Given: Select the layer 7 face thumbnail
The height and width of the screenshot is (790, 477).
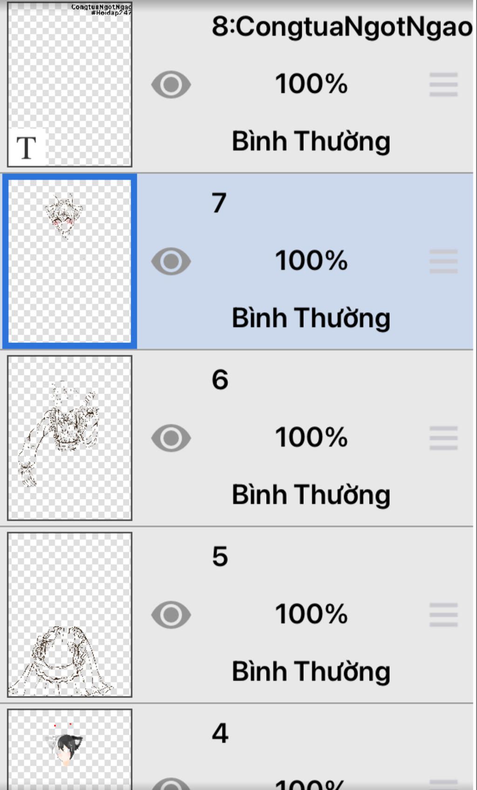Looking at the screenshot, I should tap(70, 261).
